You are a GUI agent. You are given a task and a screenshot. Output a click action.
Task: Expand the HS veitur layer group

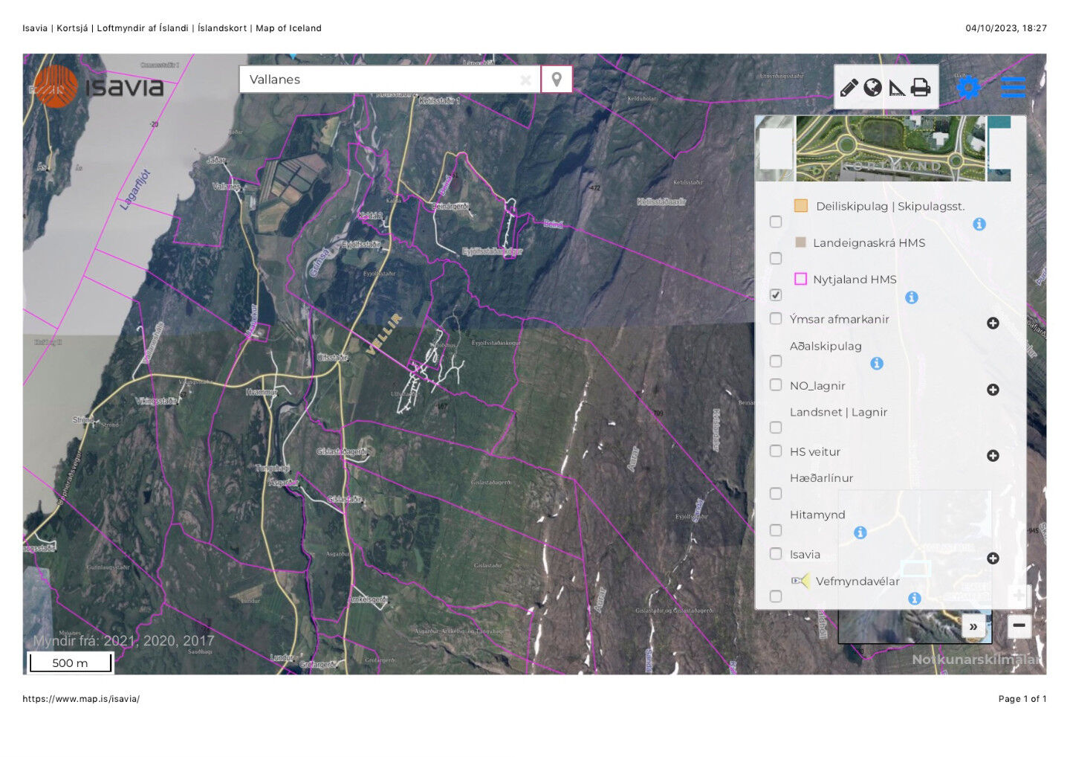click(993, 456)
